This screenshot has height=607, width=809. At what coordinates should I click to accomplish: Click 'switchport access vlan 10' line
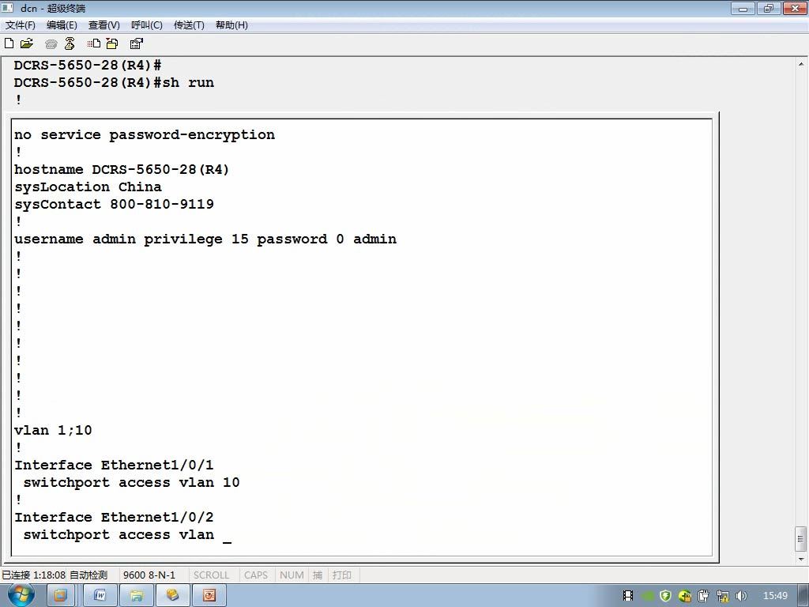coord(132,483)
